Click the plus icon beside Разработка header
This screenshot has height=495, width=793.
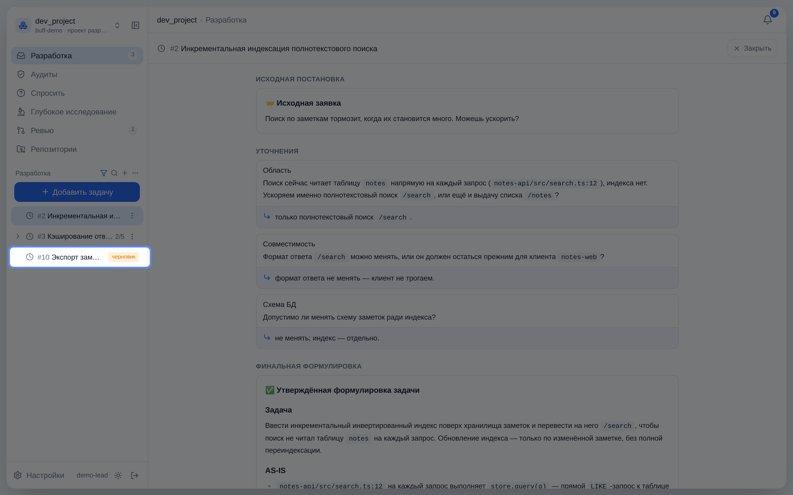point(124,173)
